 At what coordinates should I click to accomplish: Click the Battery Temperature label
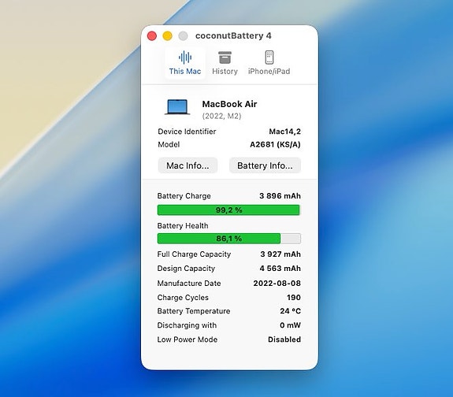coord(194,311)
